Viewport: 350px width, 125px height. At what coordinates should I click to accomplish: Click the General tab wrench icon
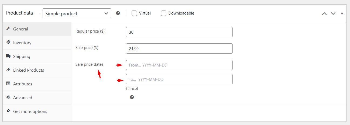point(8,29)
